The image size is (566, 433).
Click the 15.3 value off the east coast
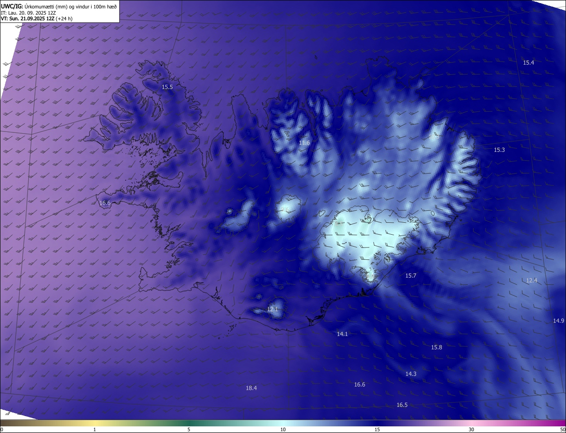(499, 150)
